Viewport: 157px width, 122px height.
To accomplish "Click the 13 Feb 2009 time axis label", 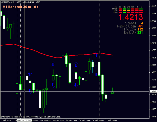I will 6,120.
